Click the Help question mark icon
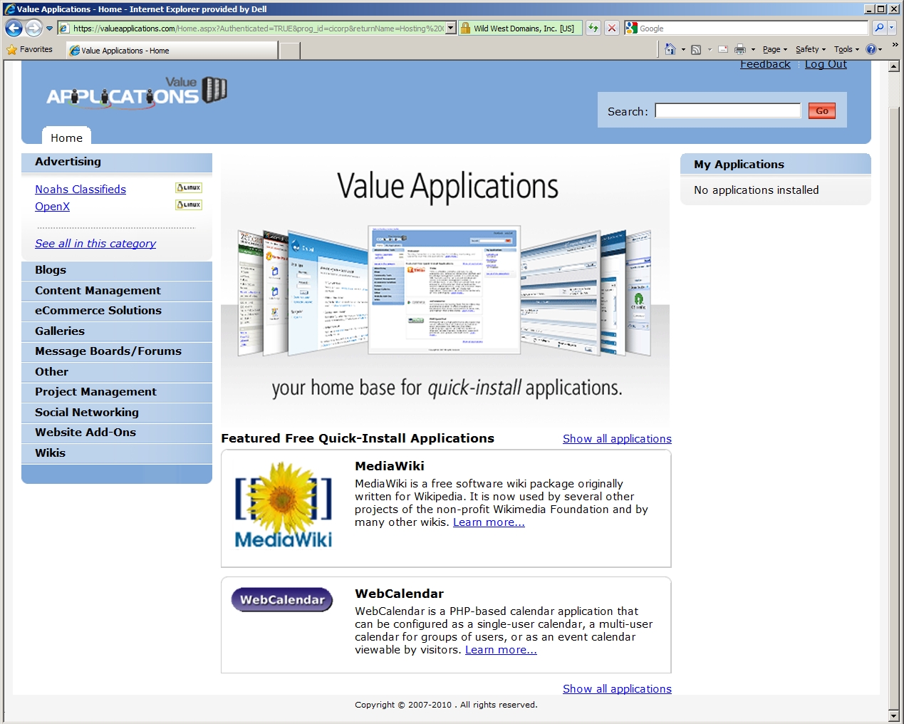 871,50
